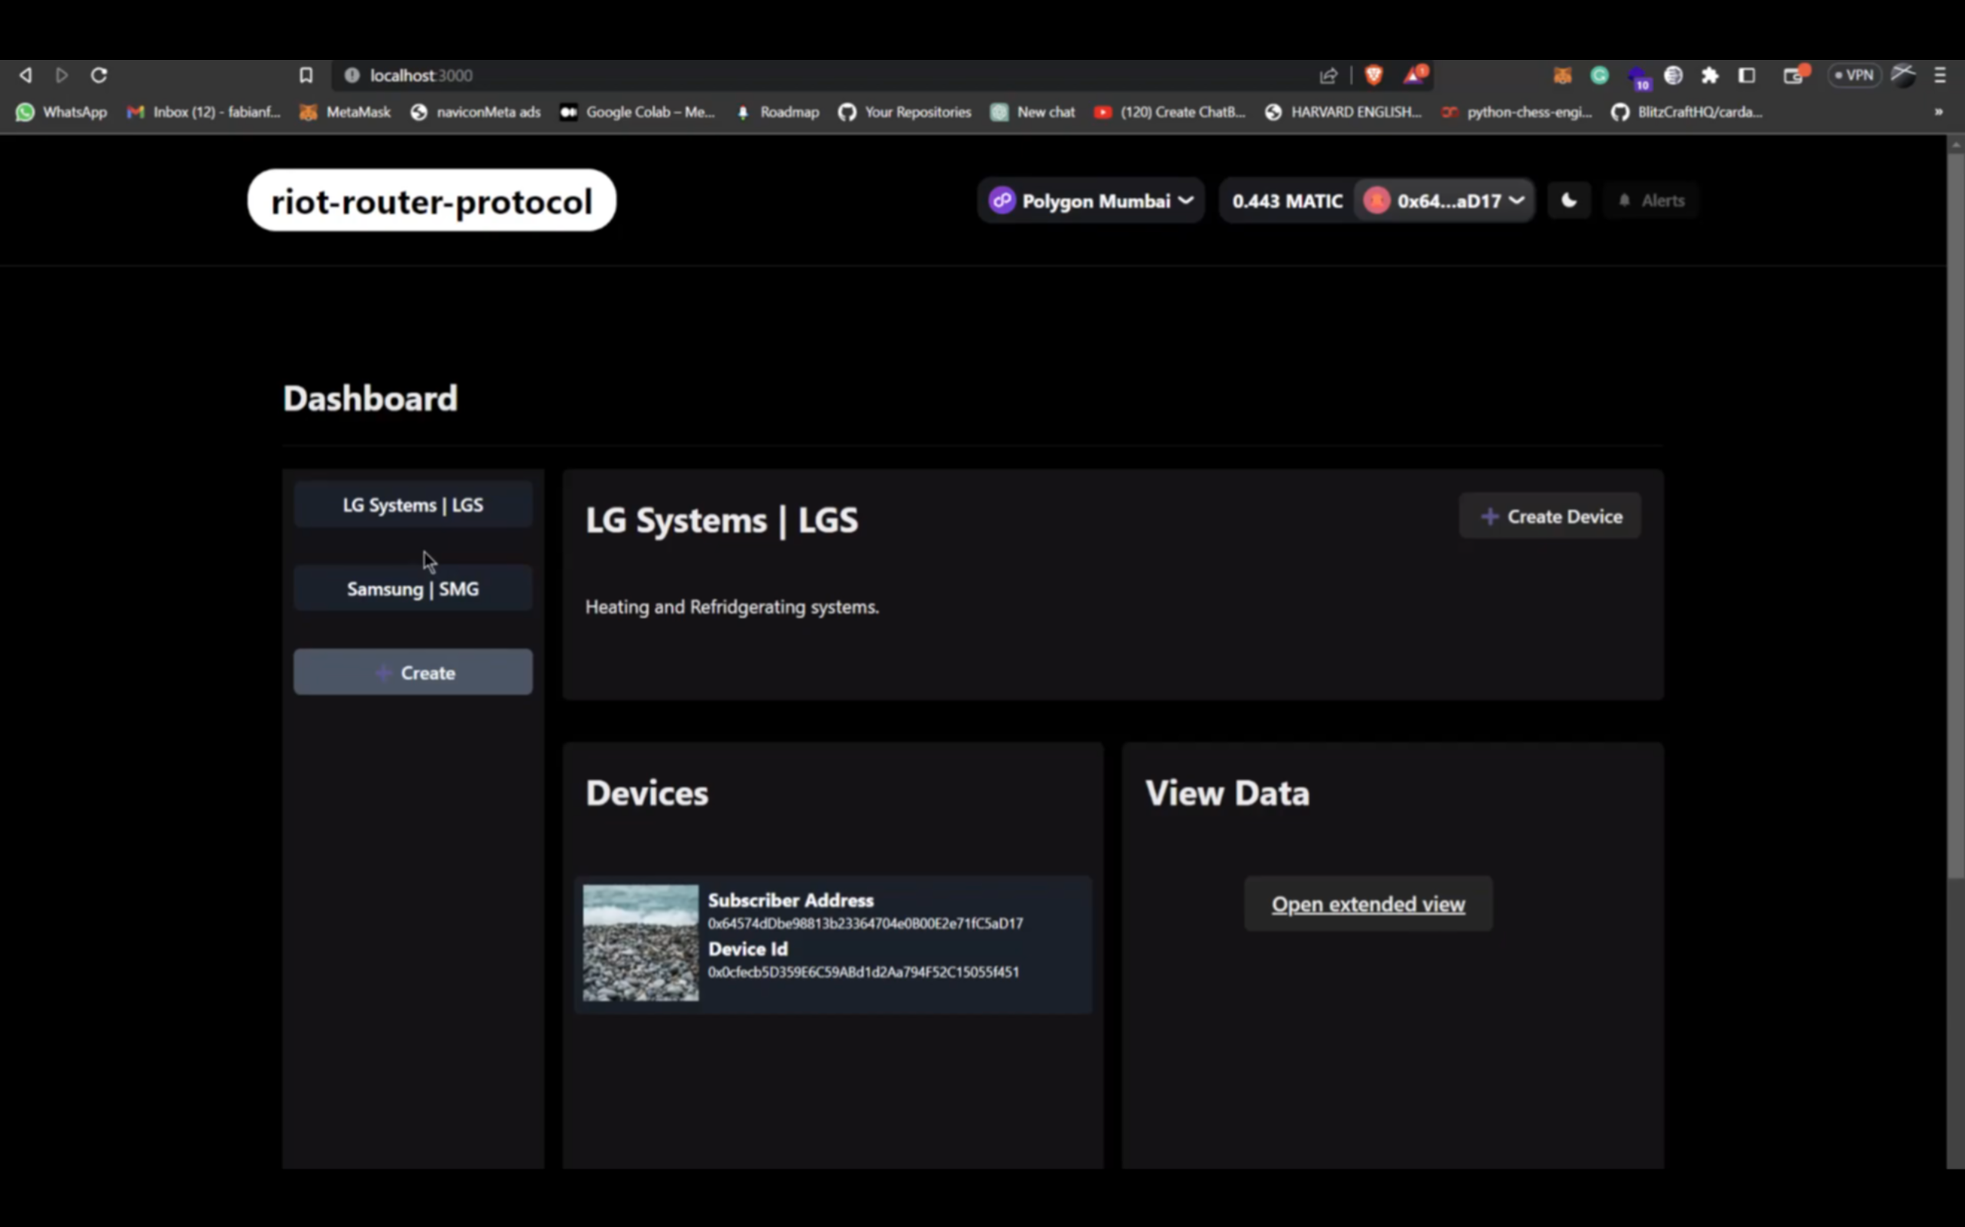This screenshot has height=1227, width=1965.
Task: Click the Brave Shields icon
Action: point(1374,74)
